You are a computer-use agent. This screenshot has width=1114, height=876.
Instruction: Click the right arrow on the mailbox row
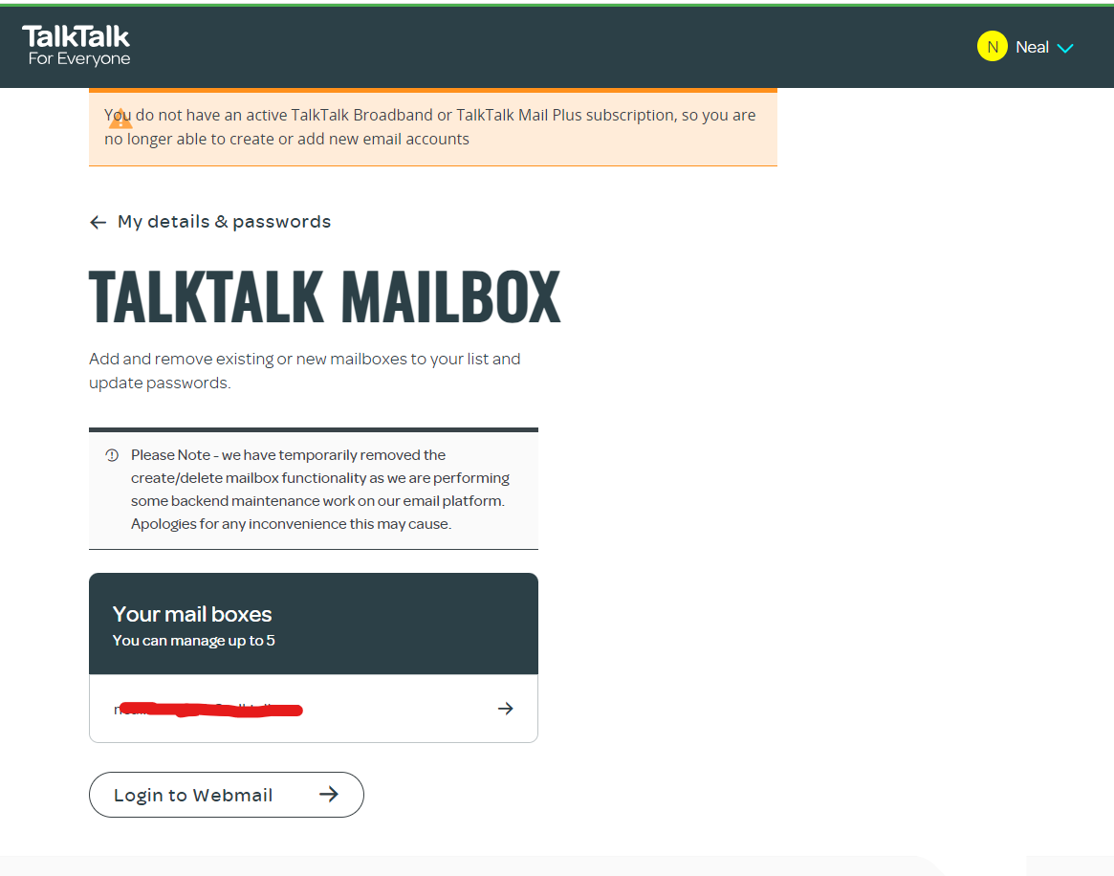(x=505, y=709)
